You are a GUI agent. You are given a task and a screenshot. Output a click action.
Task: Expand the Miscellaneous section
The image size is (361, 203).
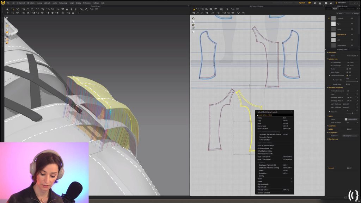327,139
